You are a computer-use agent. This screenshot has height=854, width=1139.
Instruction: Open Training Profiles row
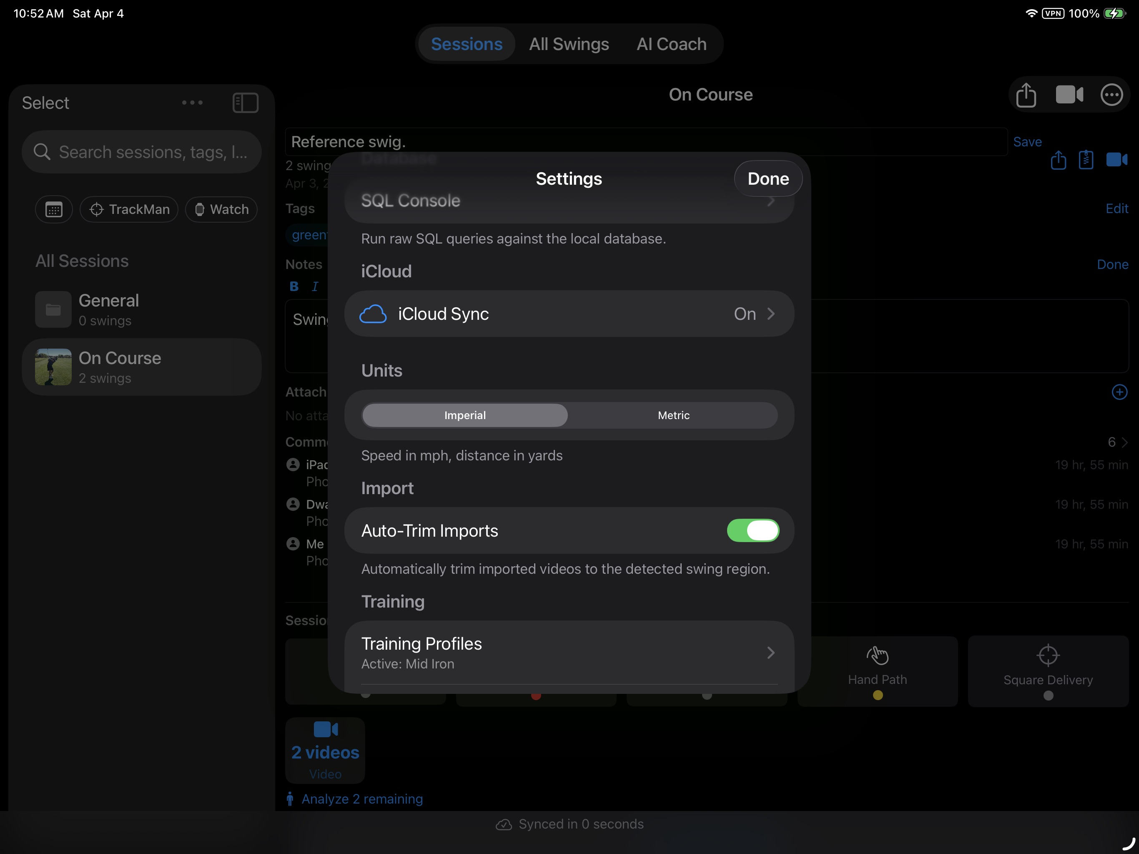point(569,653)
